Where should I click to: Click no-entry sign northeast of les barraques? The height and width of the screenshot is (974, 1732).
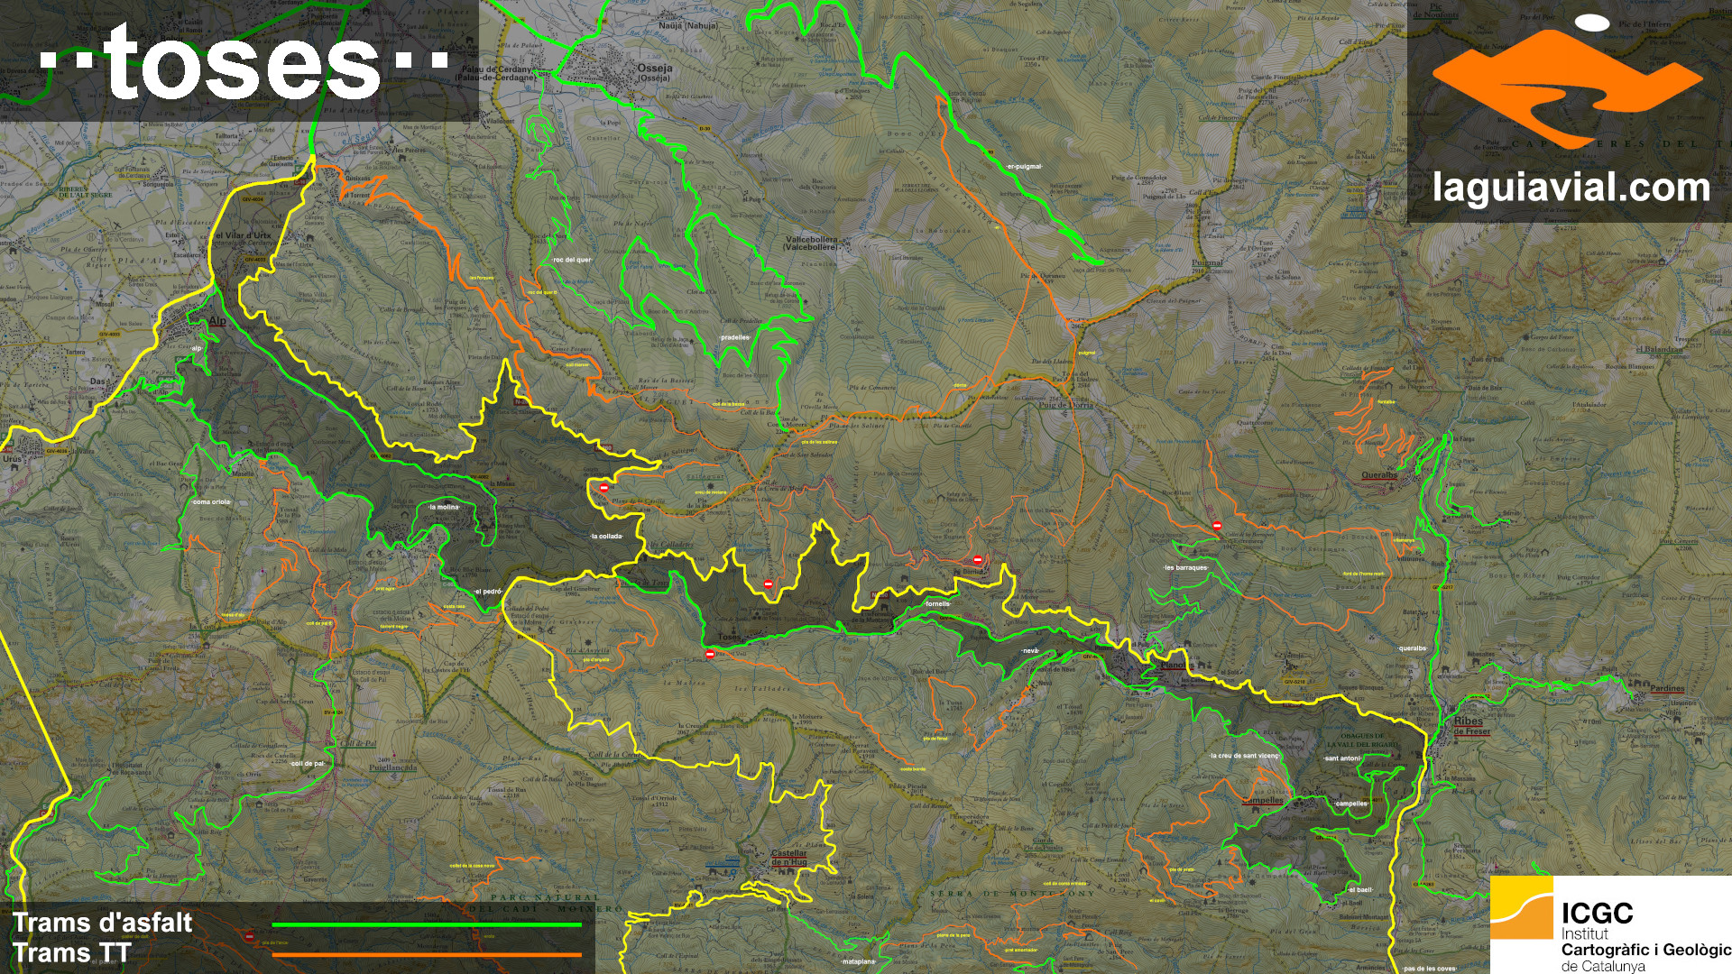1217,525
